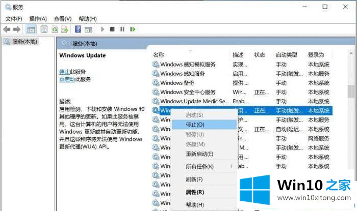The height and width of the screenshot is (211, 357).
Task: Click gear icon of the highlighted selected row
Action: [156, 110]
